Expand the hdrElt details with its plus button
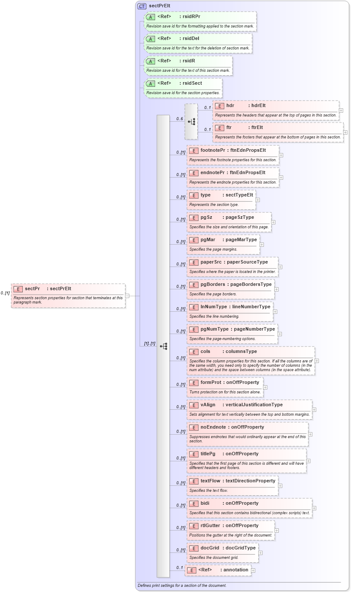The width and height of the screenshot is (351, 592). (340, 111)
